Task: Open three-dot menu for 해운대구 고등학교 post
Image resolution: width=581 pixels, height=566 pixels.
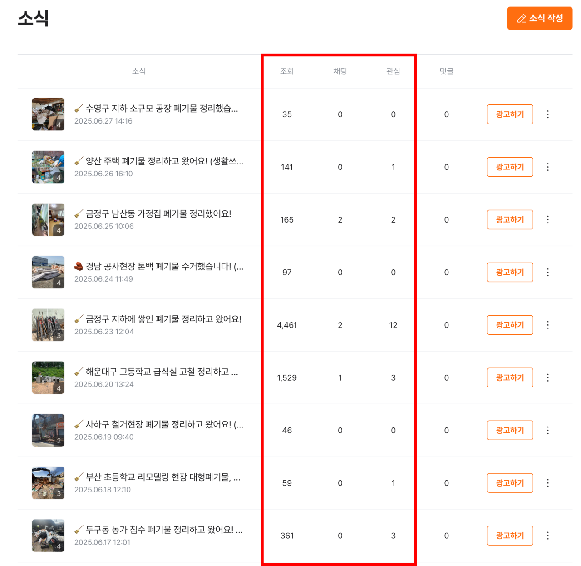Action: click(x=548, y=378)
